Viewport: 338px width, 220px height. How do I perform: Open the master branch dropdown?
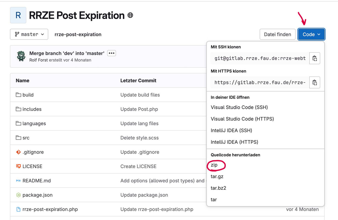pos(29,34)
